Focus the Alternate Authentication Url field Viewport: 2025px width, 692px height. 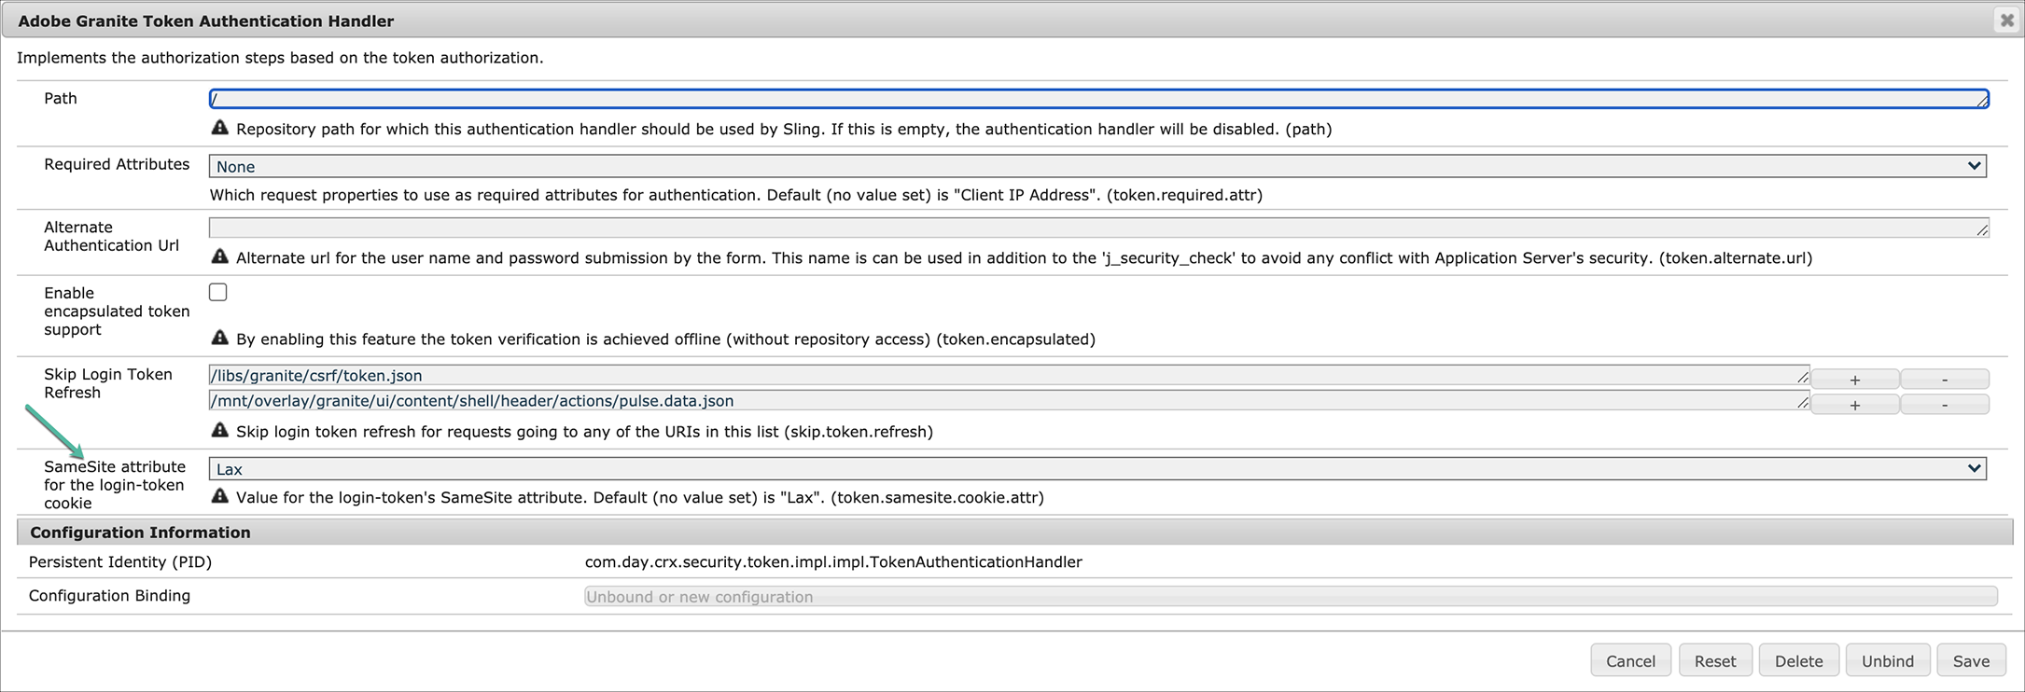(1099, 228)
